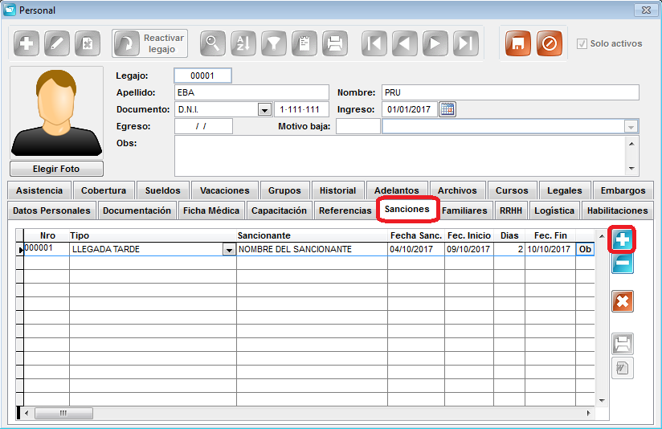
Task: Click the Reactivar legajo button
Action: coord(150,43)
